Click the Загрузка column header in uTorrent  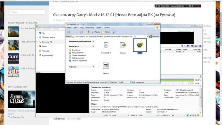point(168,49)
